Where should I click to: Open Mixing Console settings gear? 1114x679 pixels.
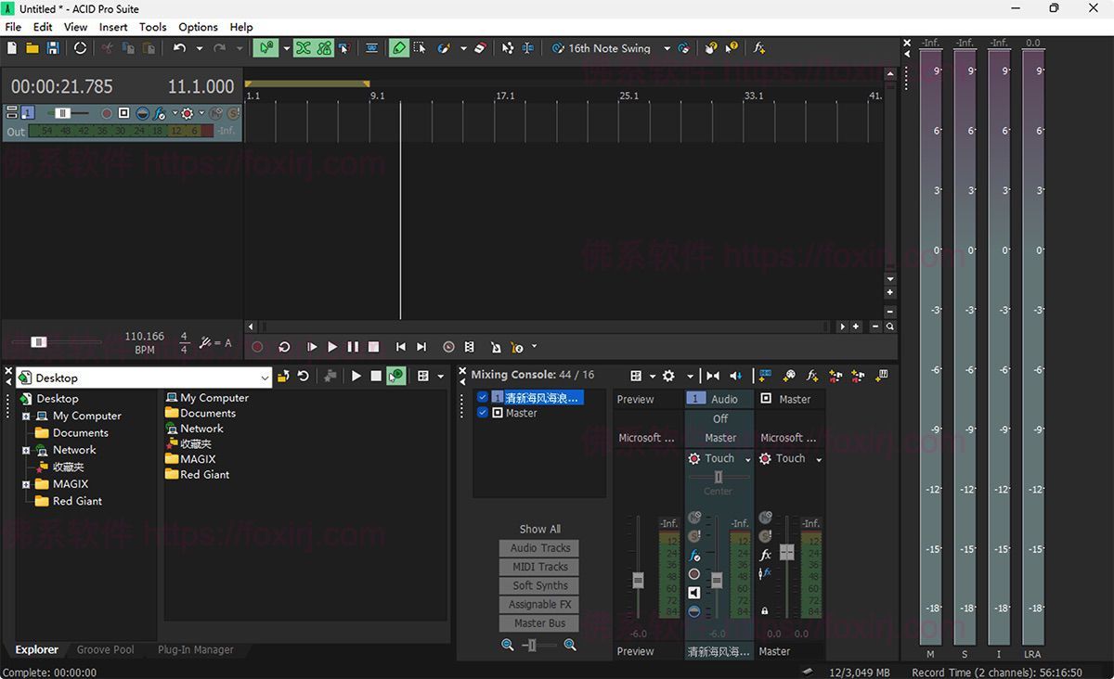[x=668, y=376]
